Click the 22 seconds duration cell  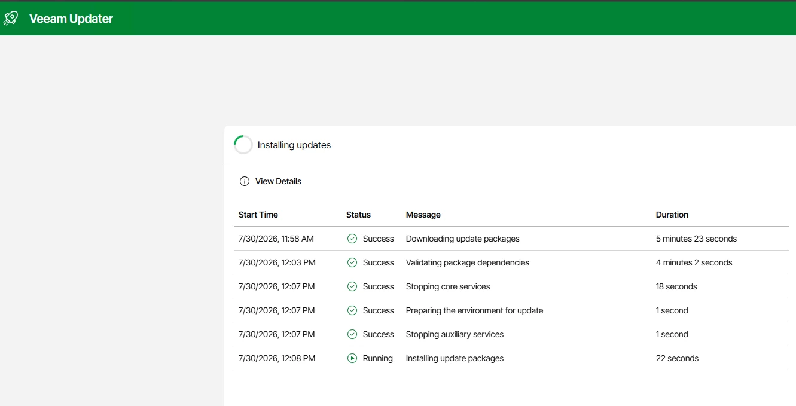(677, 358)
